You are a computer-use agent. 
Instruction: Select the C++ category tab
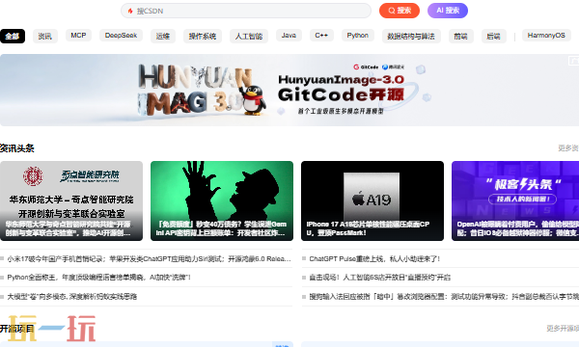pyautogui.click(x=321, y=36)
